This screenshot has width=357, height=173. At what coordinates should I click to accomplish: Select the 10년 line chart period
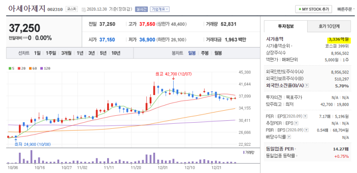coord(116,53)
